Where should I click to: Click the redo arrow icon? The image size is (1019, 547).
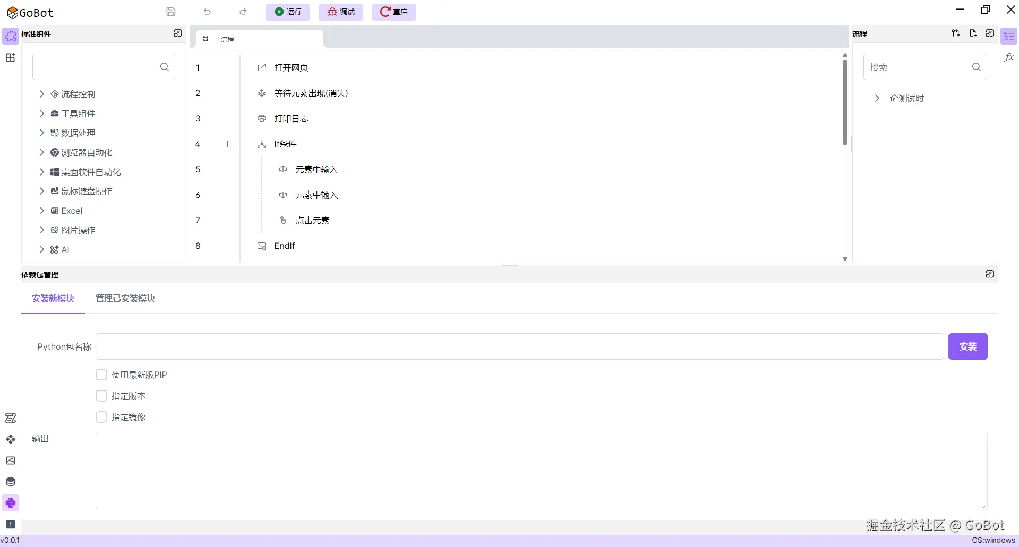243,12
